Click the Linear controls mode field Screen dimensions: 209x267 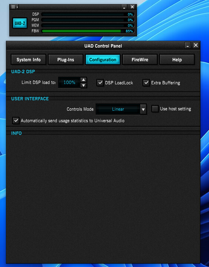tap(118, 109)
